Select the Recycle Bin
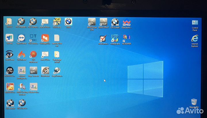Viewport: 207px width, 118px height. (194, 102)
